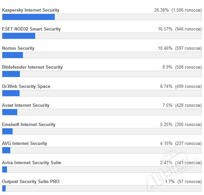
Task: Click the Kaspersky Internet Security label
Action: coord(31,10)
